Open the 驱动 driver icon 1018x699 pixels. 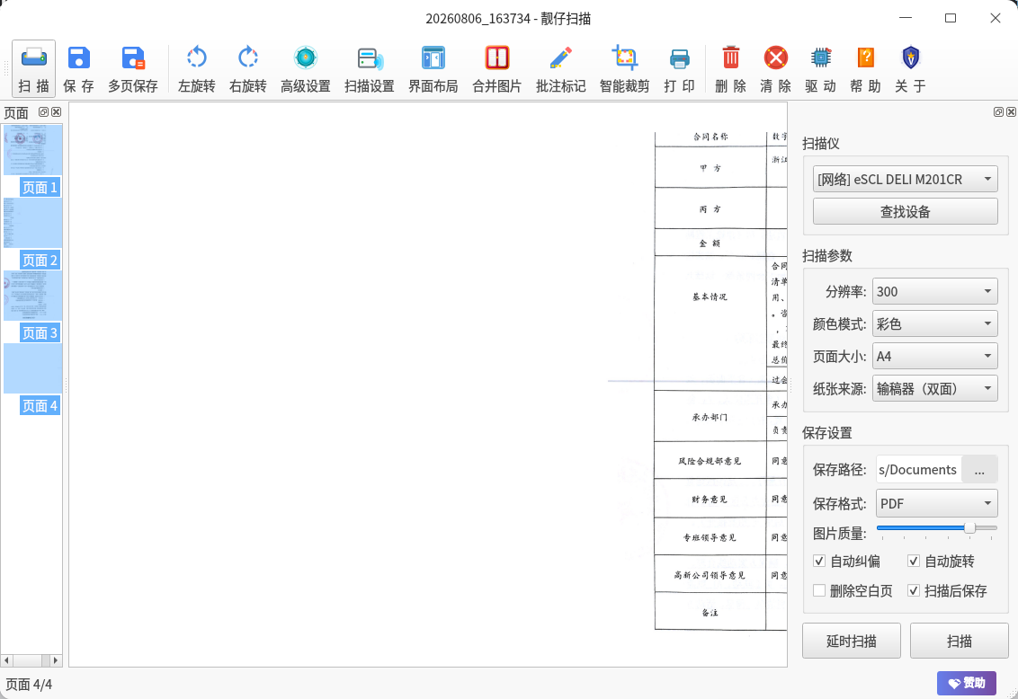pos(821,68)
